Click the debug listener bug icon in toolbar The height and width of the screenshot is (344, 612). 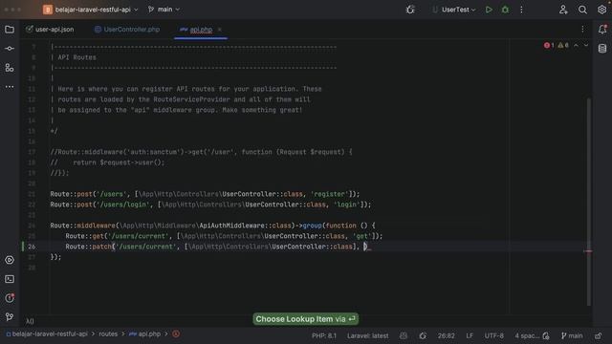pyautogui.click(x=410, y=10)
